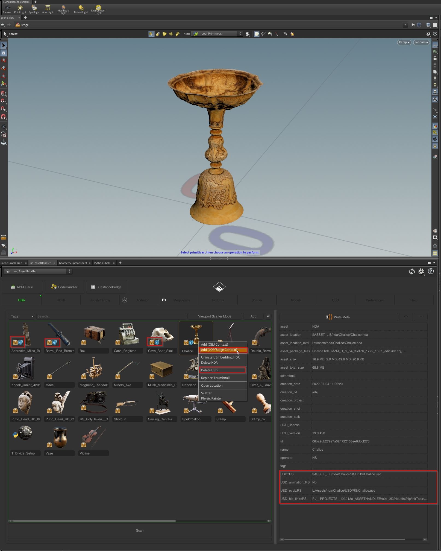Click the asset grid horizontal scrollbar
The height and width of the screenshot is (551, 441).
[94, 521]
